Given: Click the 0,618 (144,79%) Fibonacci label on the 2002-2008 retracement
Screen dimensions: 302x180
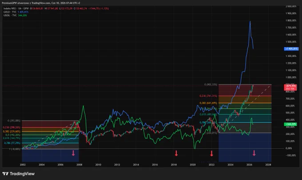Looking at the screenshot, I should point(12,138).
